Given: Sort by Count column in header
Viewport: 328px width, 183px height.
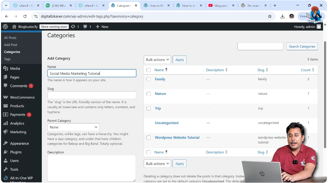Looking at the screenshot, I should click(307, 70).
